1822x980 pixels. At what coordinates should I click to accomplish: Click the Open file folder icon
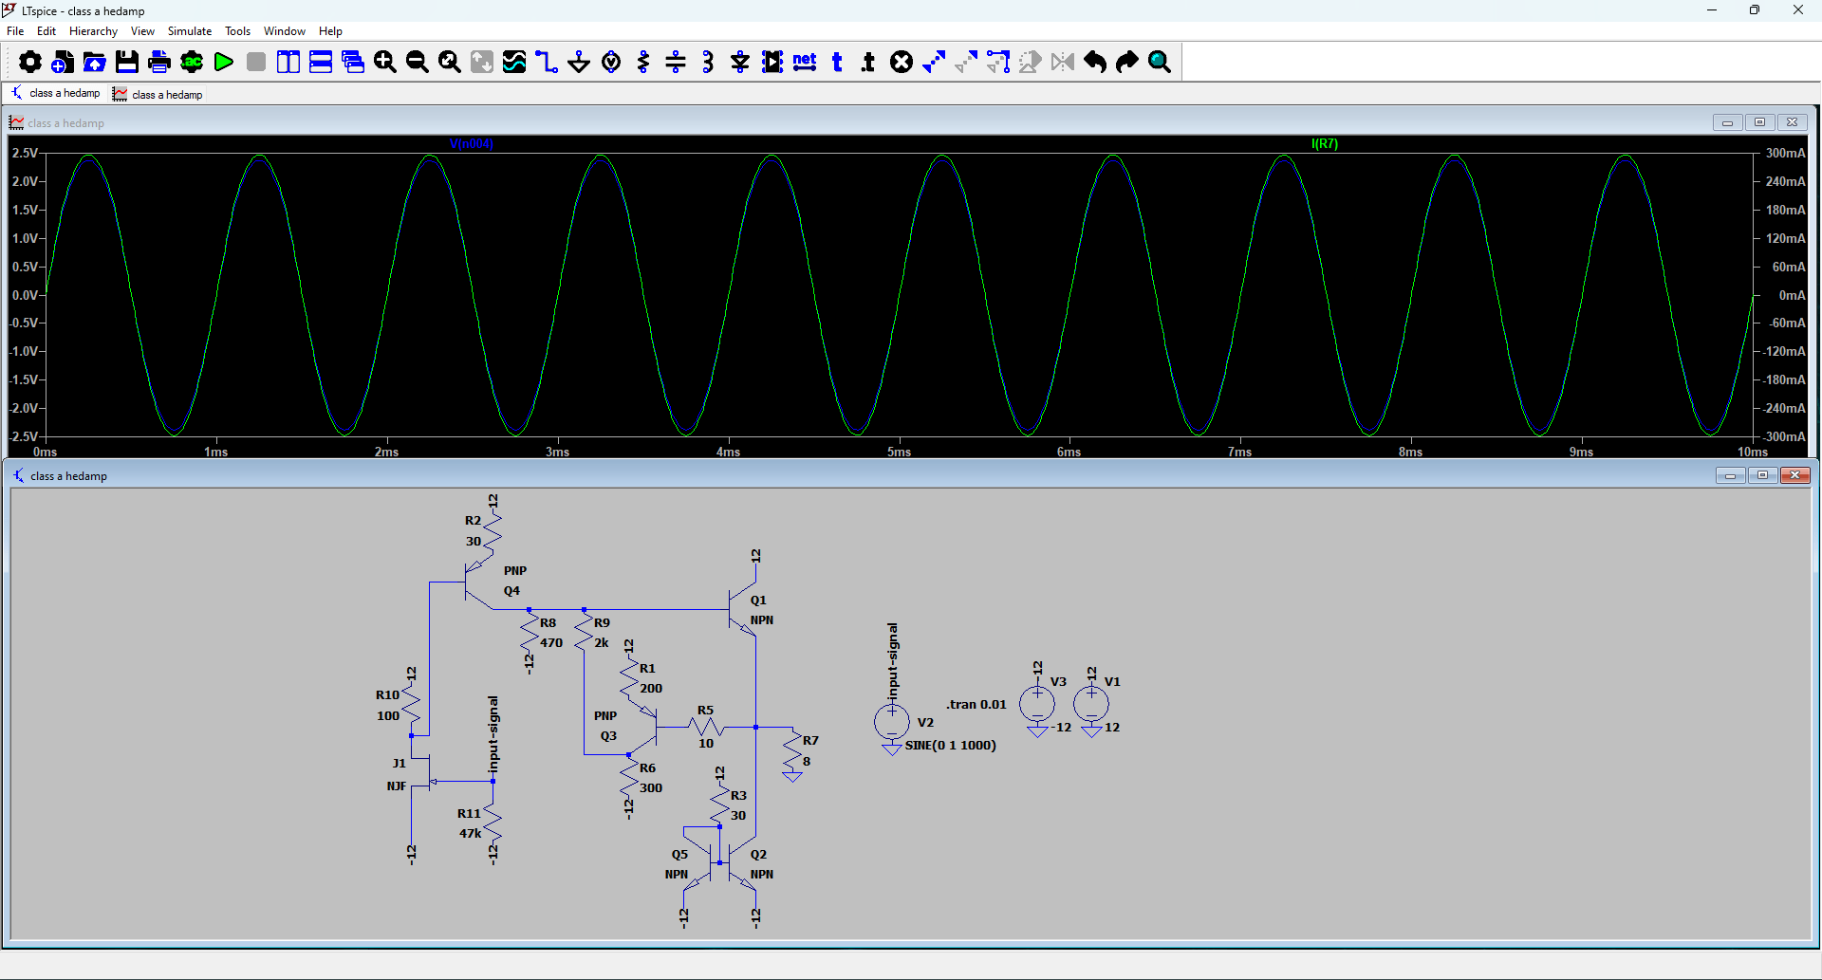click(x=95, y=63)
